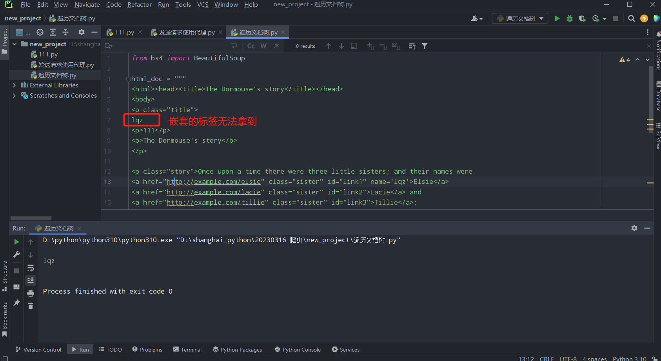The width and height of the screenshot is (661, 361).
Task: Pin the Run tab
Action: click(16, 303)
